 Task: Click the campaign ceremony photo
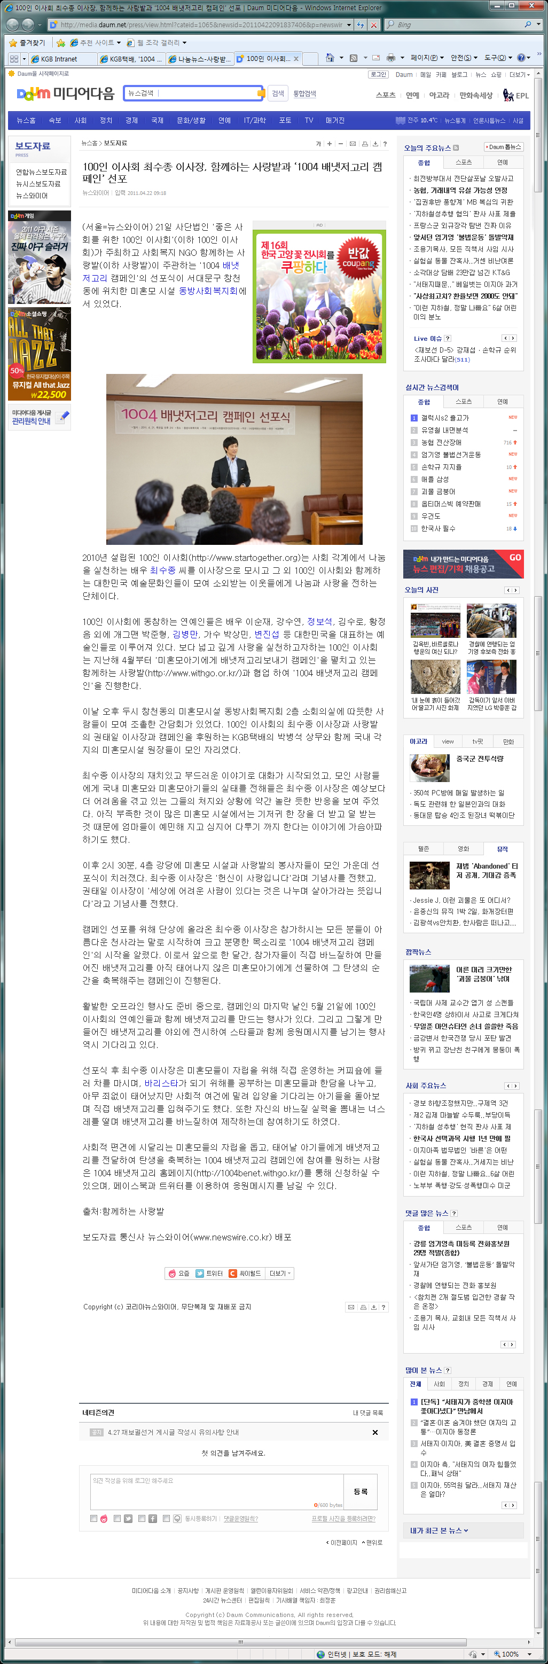point(234,459)
